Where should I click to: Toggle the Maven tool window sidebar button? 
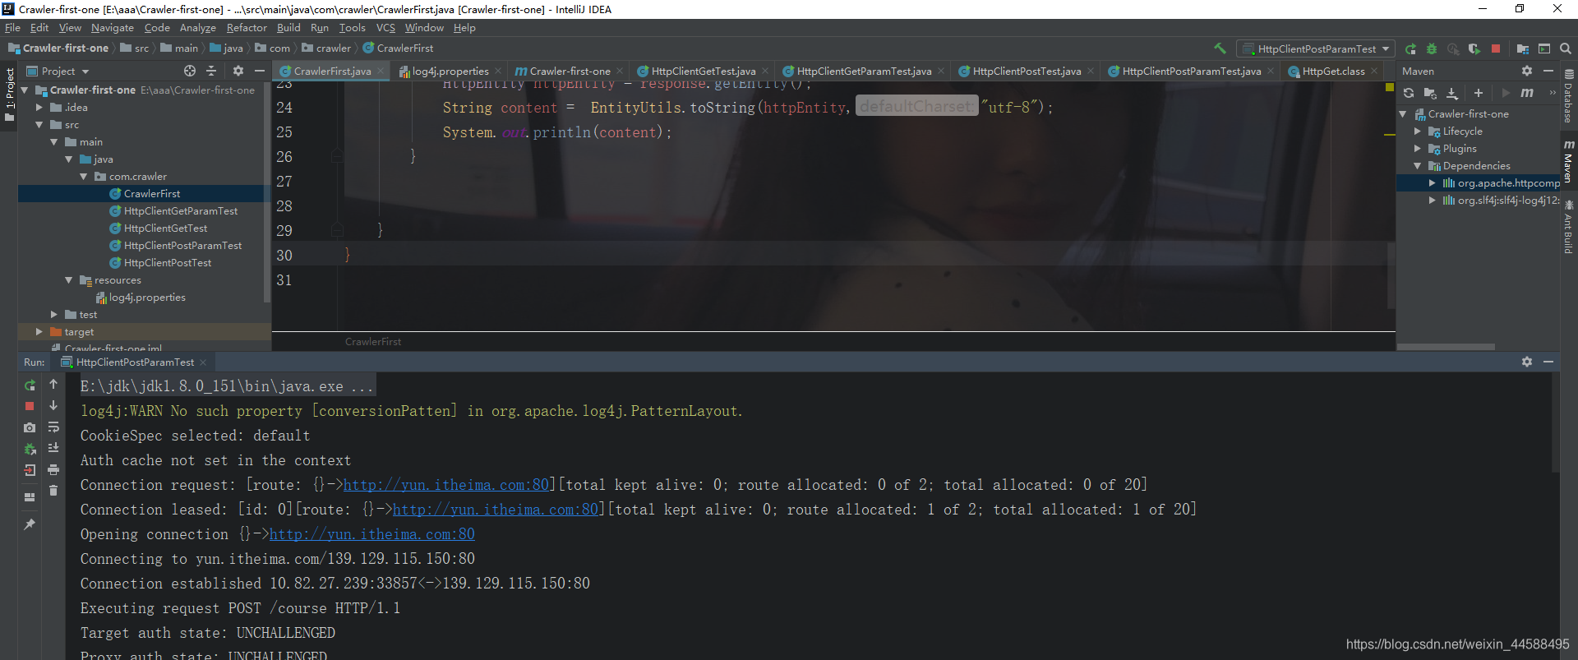click(x=1568, y=161)
